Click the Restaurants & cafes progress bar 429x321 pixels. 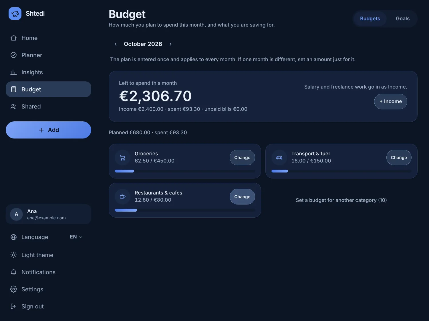click(x=185, y=210)
